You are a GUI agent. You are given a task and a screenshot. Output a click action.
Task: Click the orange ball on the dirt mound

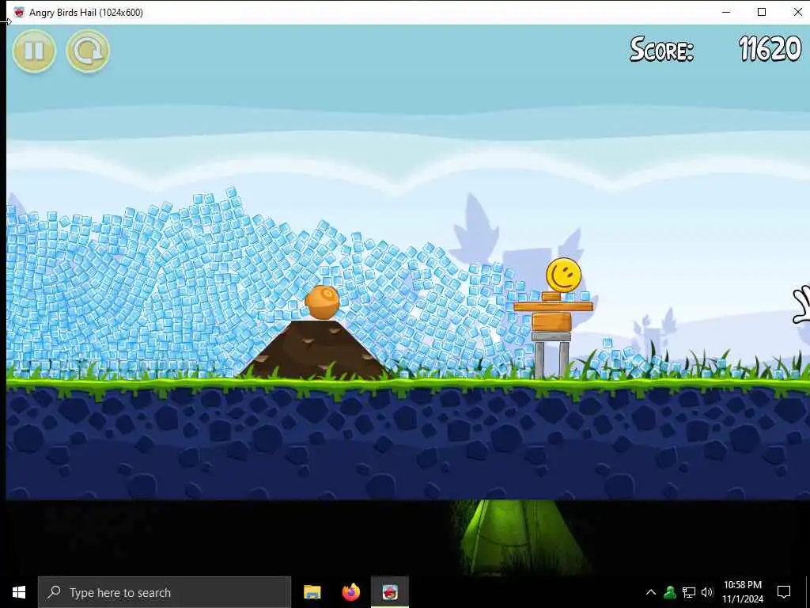323,302
